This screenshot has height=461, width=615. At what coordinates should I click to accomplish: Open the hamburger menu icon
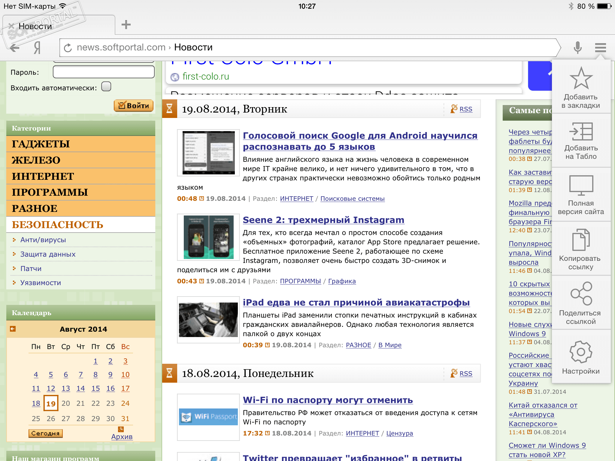pos(600,47)
